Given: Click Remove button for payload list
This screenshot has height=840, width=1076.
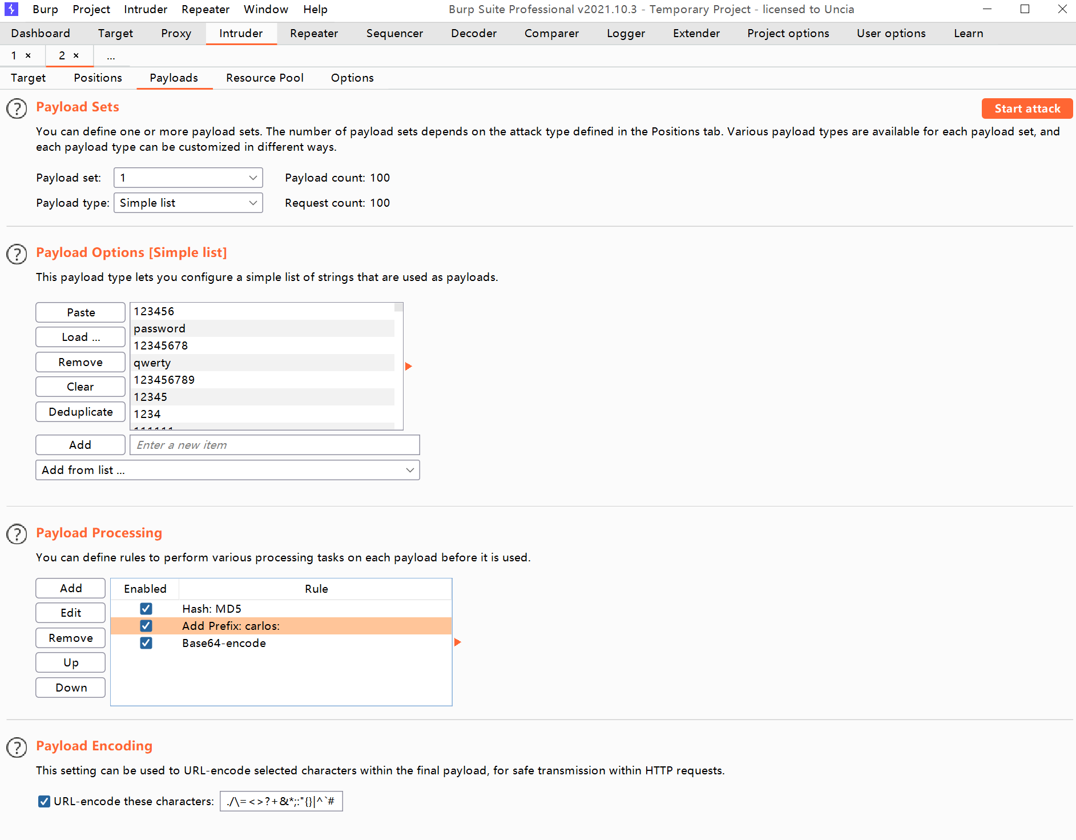Looking at the screenshot, I should [80, 362].
